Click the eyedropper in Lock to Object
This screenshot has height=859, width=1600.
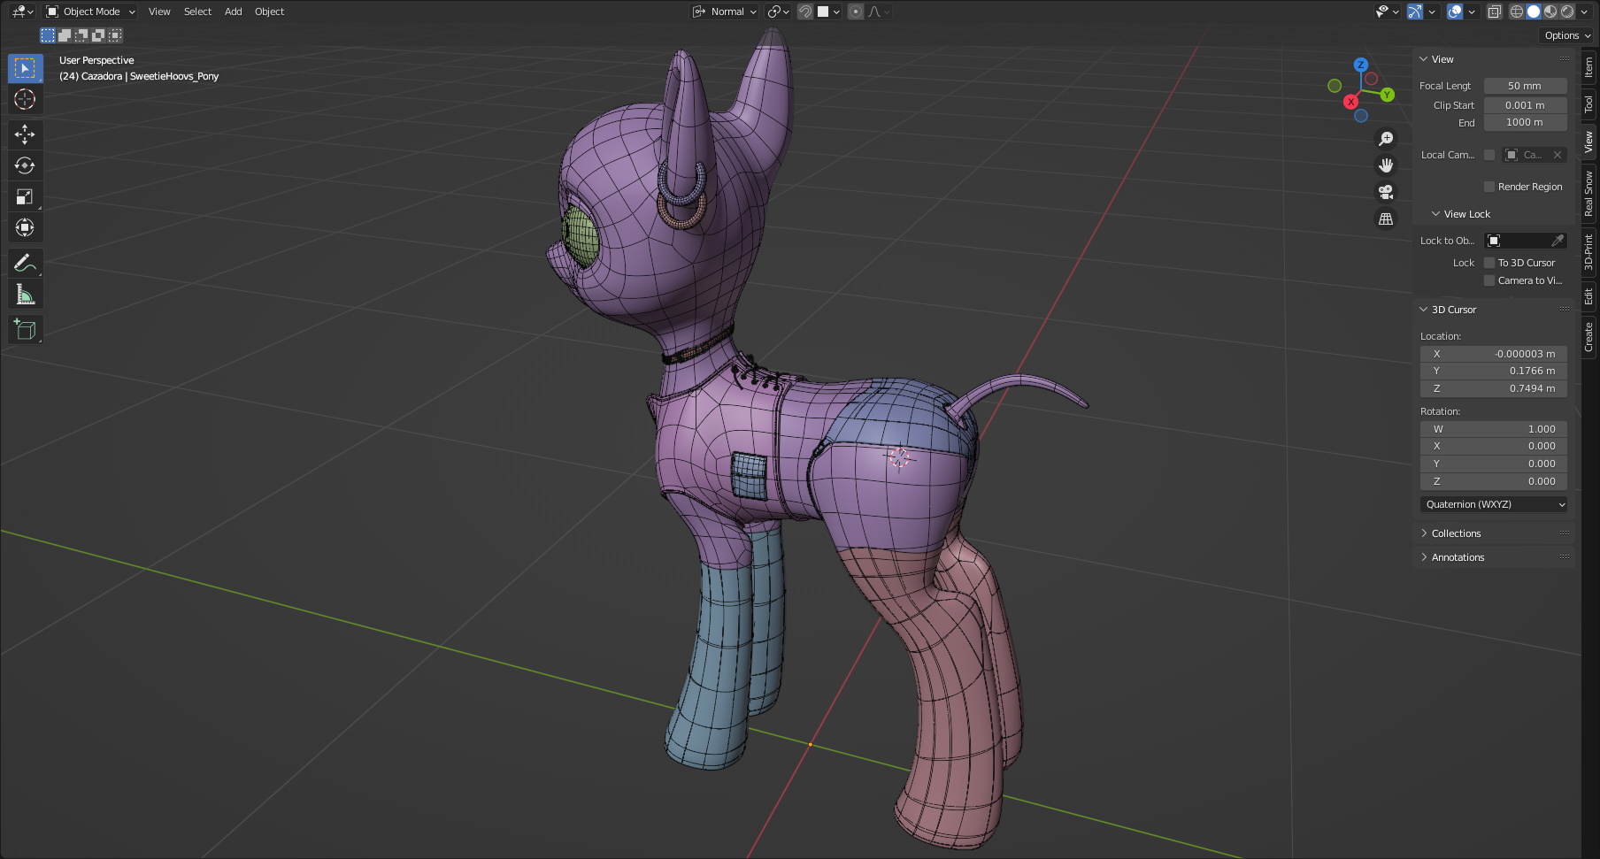(x=1558, y=241)
